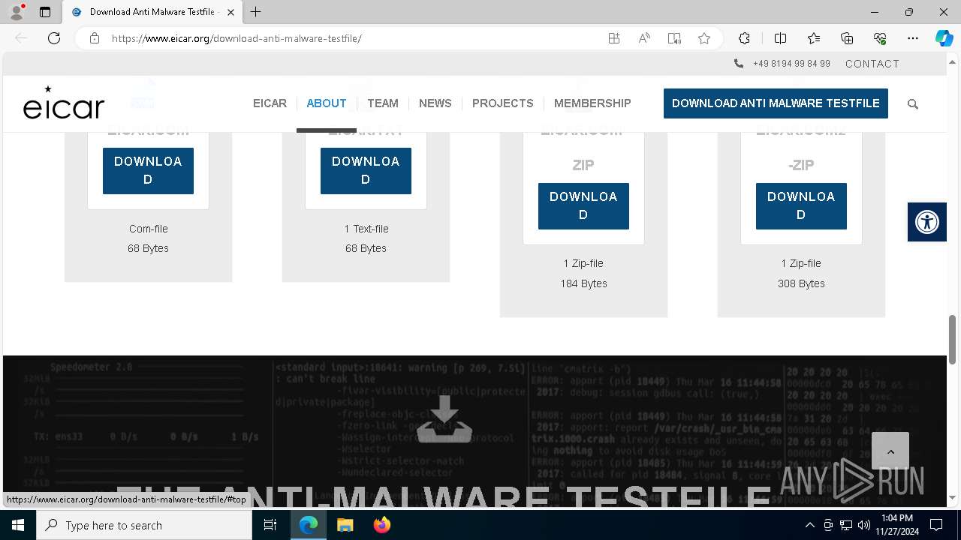Start Read Aloud from address bar
Image resolution: width=961 pixels, height=540 pixels.
coord(644,38)
